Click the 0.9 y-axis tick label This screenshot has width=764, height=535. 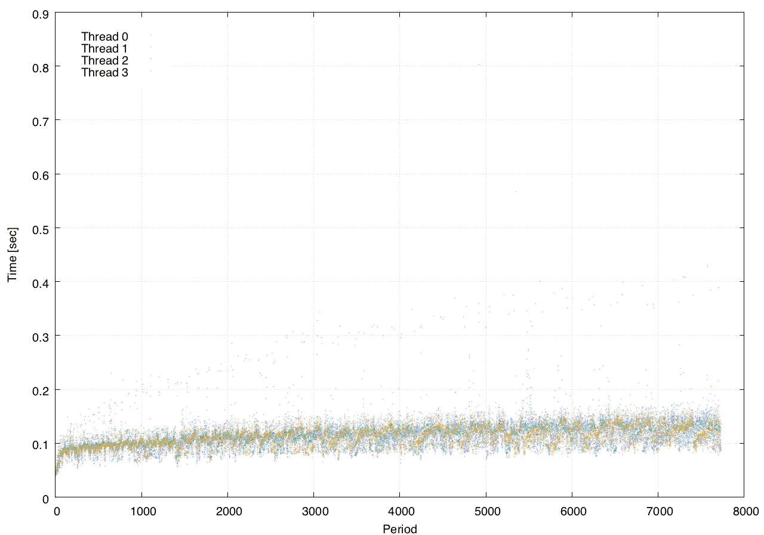pyautogui.click(x=40, y=13)
